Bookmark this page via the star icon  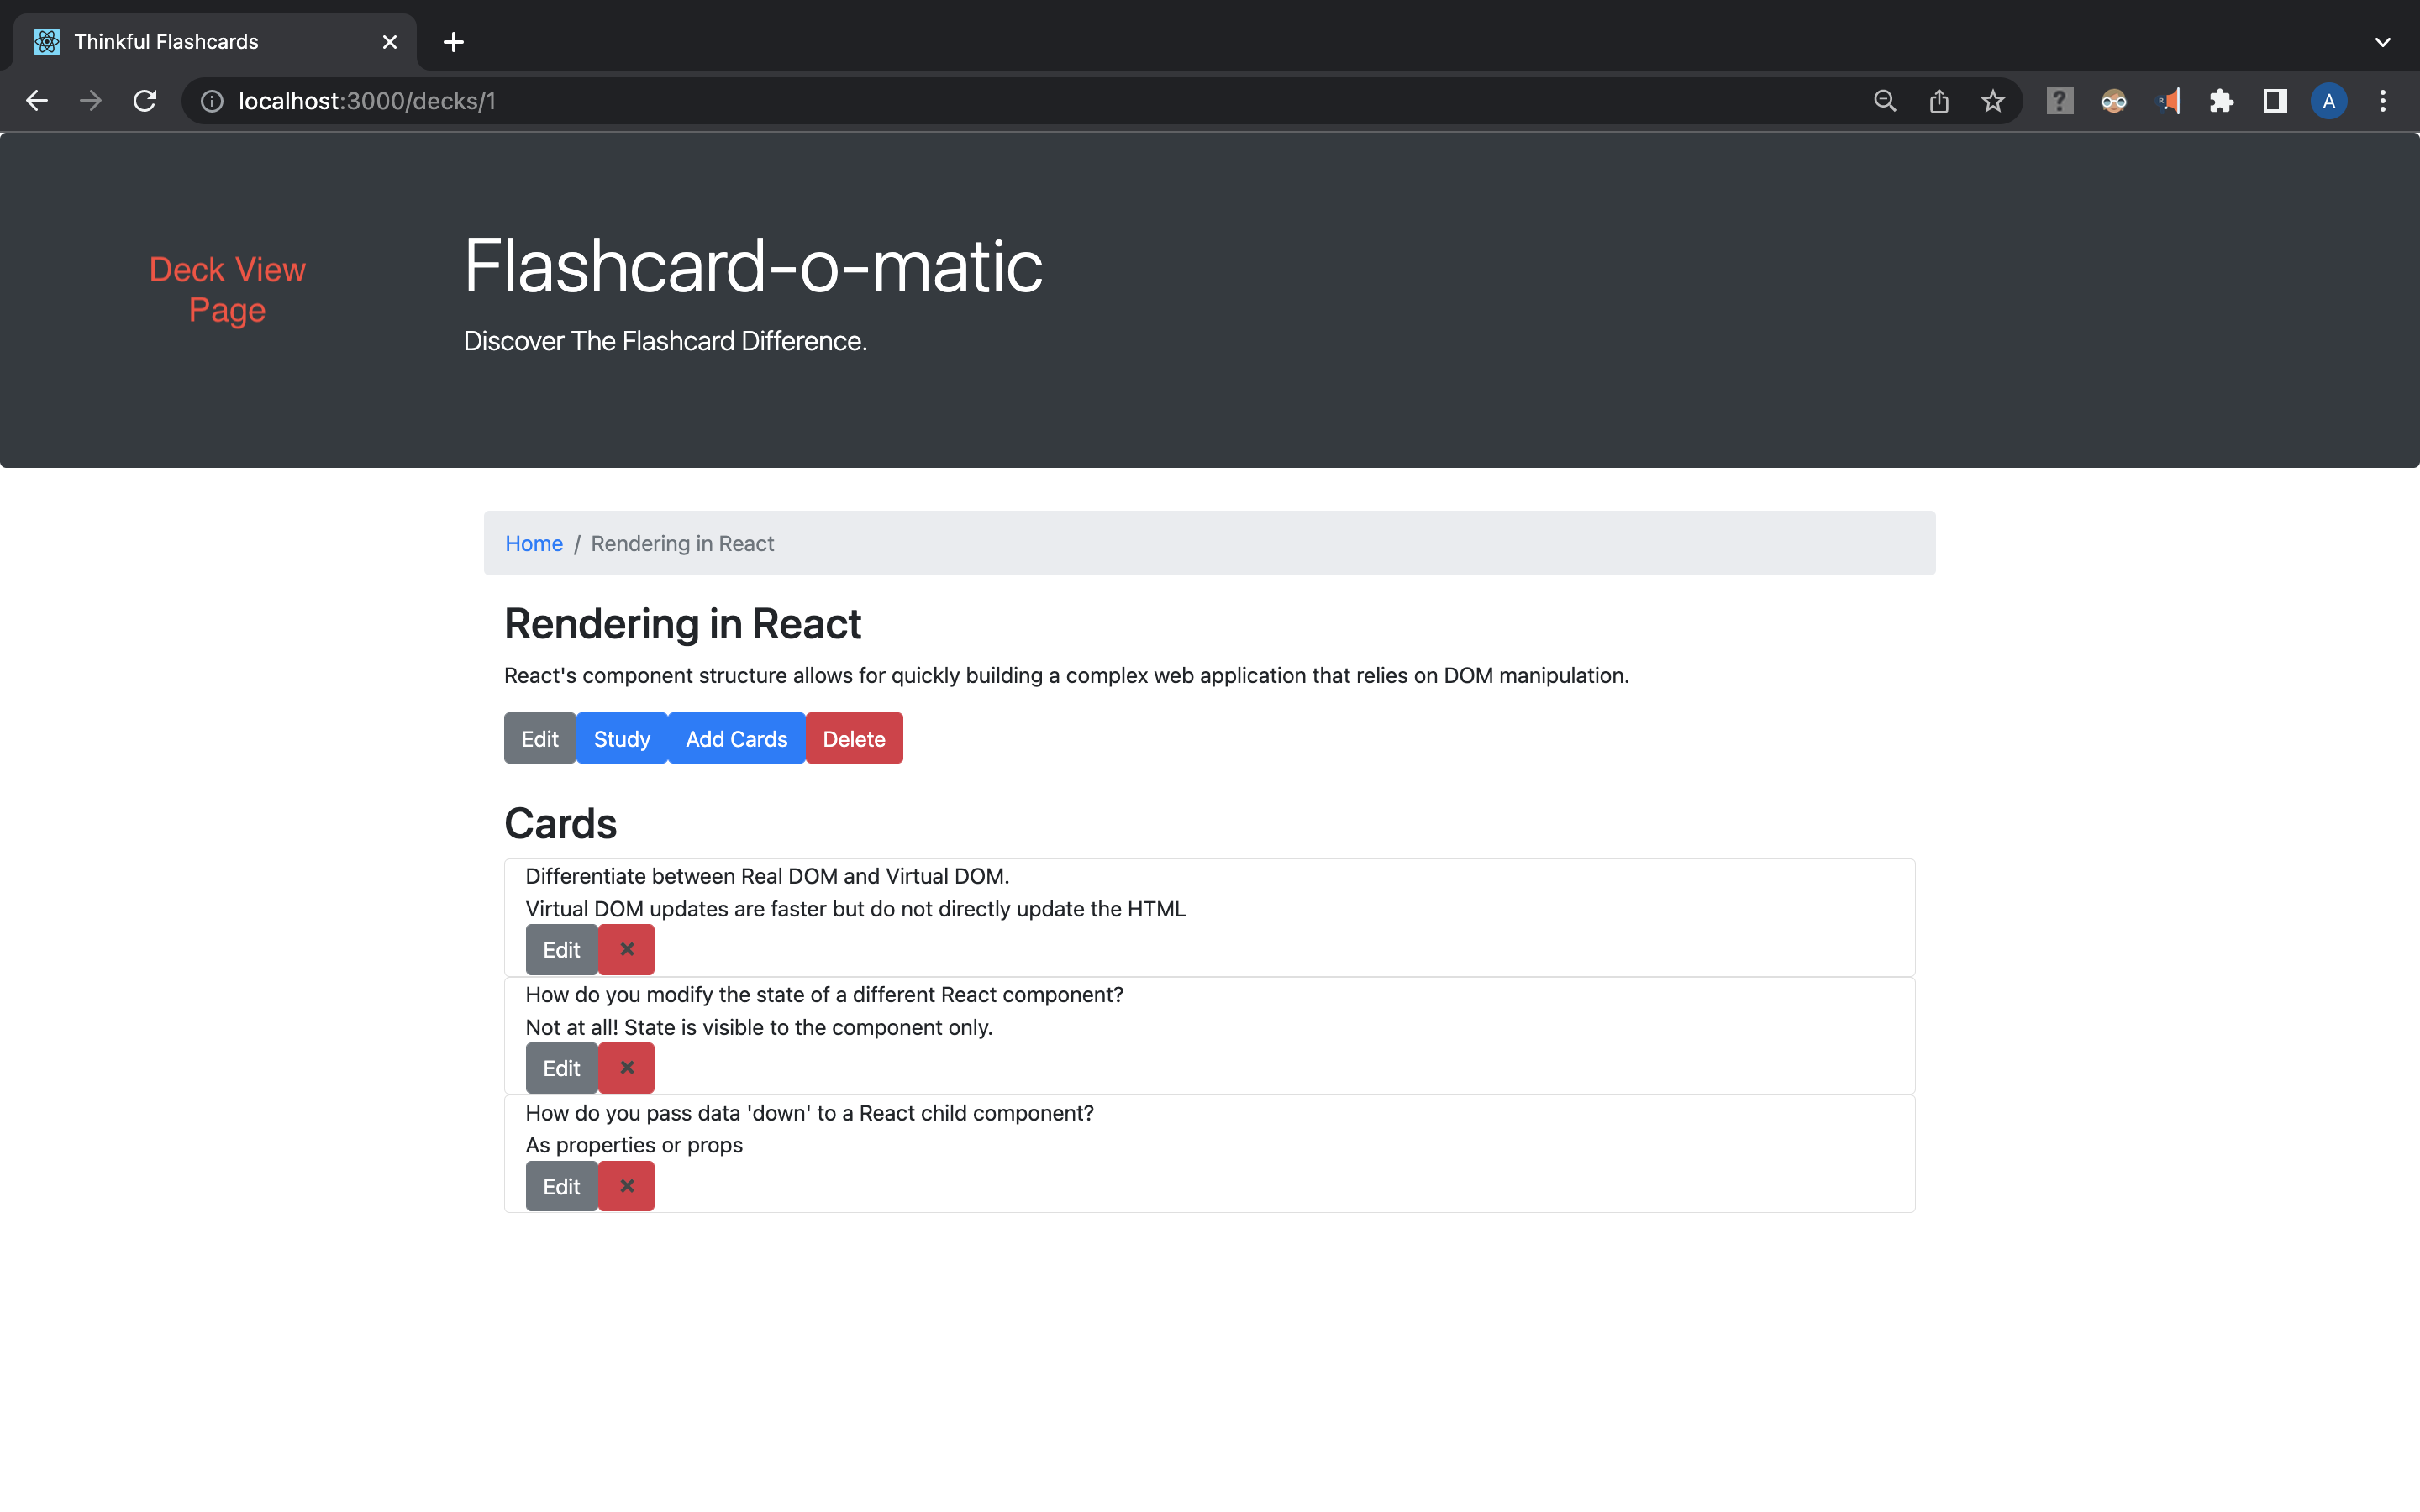pyautogui.click(x=1992, y=101)
